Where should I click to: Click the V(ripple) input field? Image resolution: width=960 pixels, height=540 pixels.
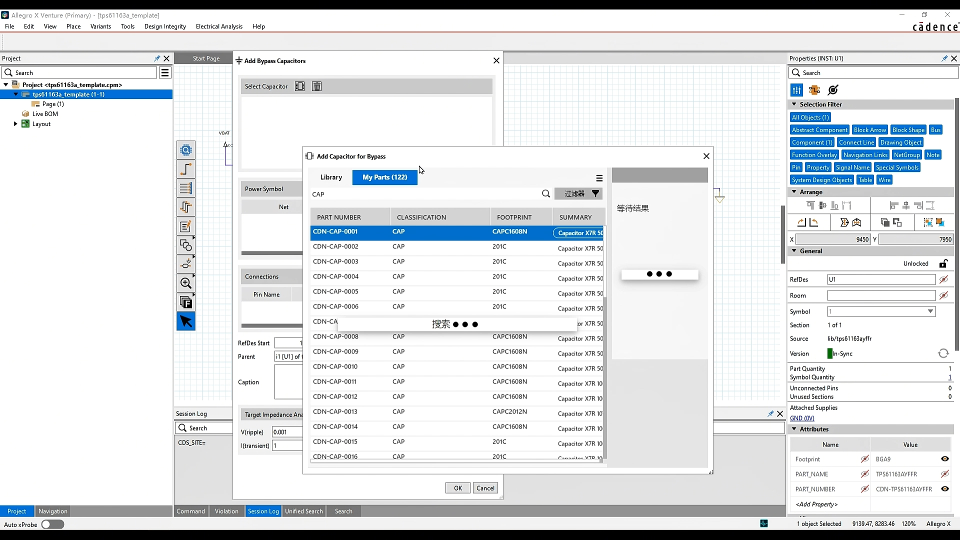point(287,432)
